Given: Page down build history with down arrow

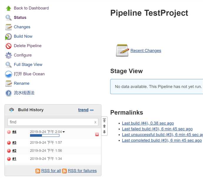Looking at the screenshot, I should click(104, 132).
